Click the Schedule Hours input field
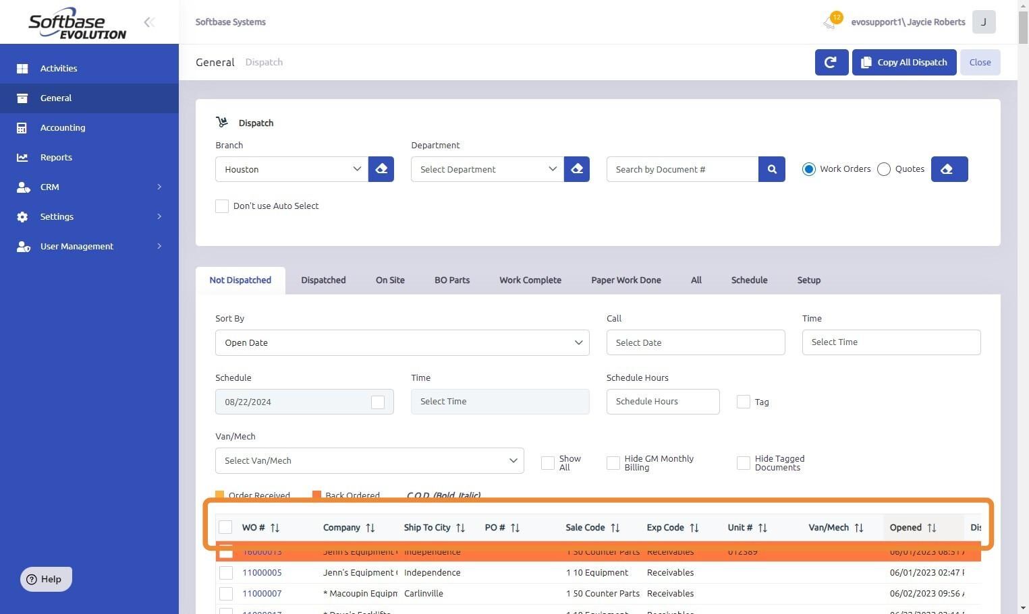This screenshot has height=614, width=1029. pyautogui.click(x=663, y=402)
